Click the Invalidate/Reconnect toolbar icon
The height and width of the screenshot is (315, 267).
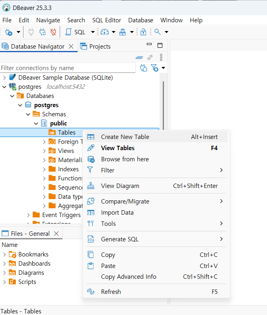click(42, 32)
